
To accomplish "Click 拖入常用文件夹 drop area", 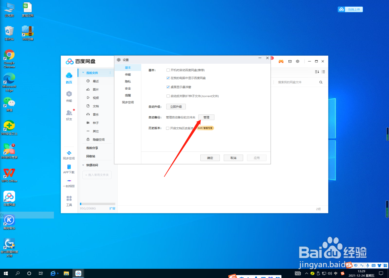I will [97, 175].
